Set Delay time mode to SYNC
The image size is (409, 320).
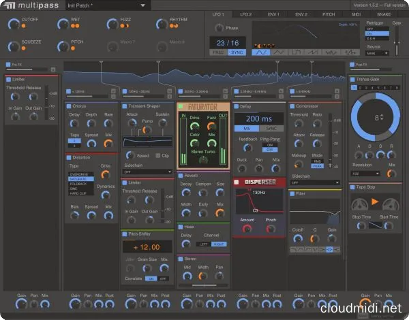pos(271,128)
